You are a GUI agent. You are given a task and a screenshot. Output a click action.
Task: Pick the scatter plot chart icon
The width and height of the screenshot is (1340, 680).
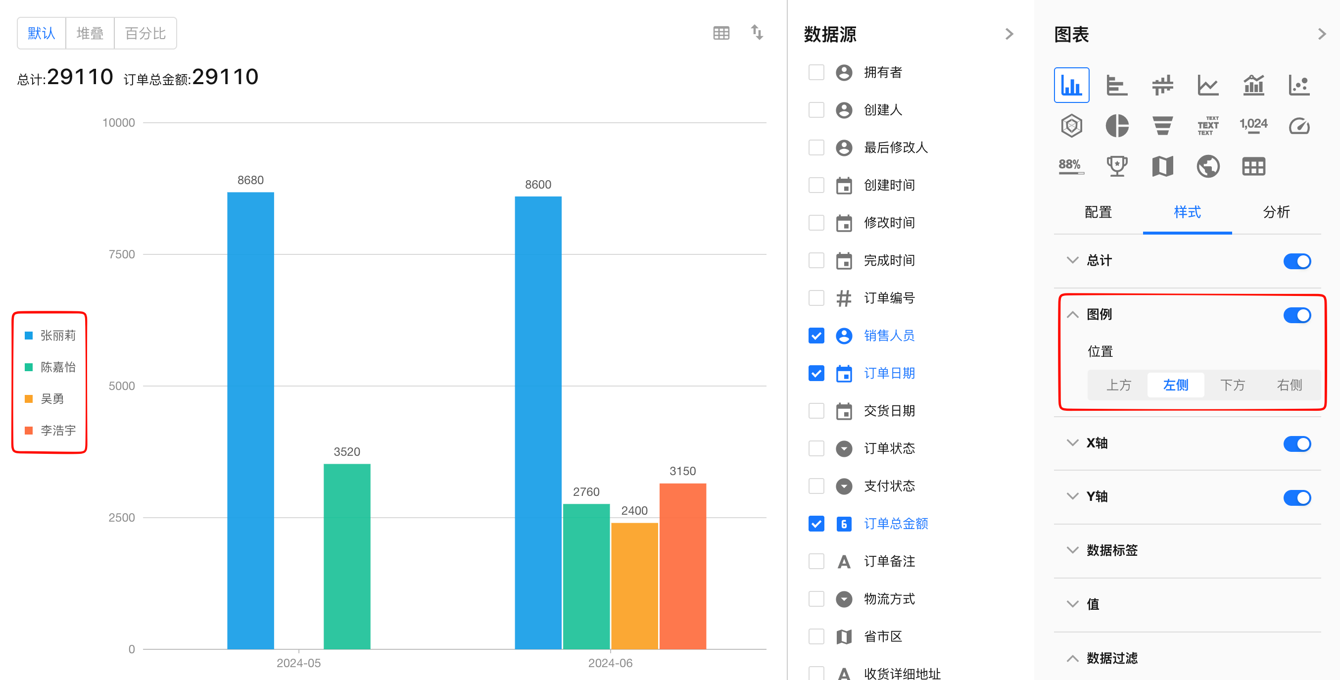click(1298, 85)
